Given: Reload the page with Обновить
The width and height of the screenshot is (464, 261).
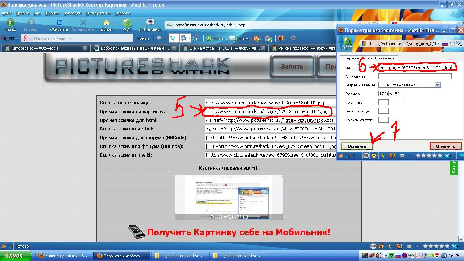Looking at the screenshot, I should click(x=59, y=25).
